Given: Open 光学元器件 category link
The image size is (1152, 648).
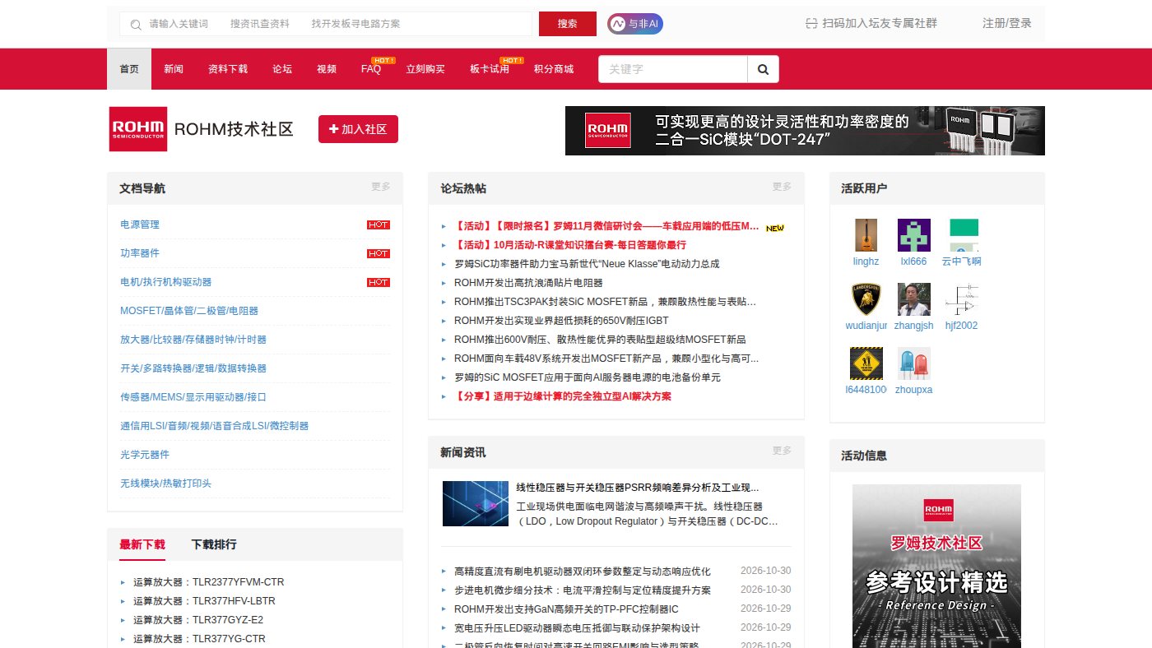Looking at the screenshot, I should coord(145,455).
